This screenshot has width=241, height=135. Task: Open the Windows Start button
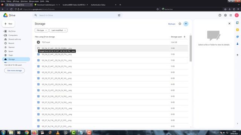(x=3, y=132)
